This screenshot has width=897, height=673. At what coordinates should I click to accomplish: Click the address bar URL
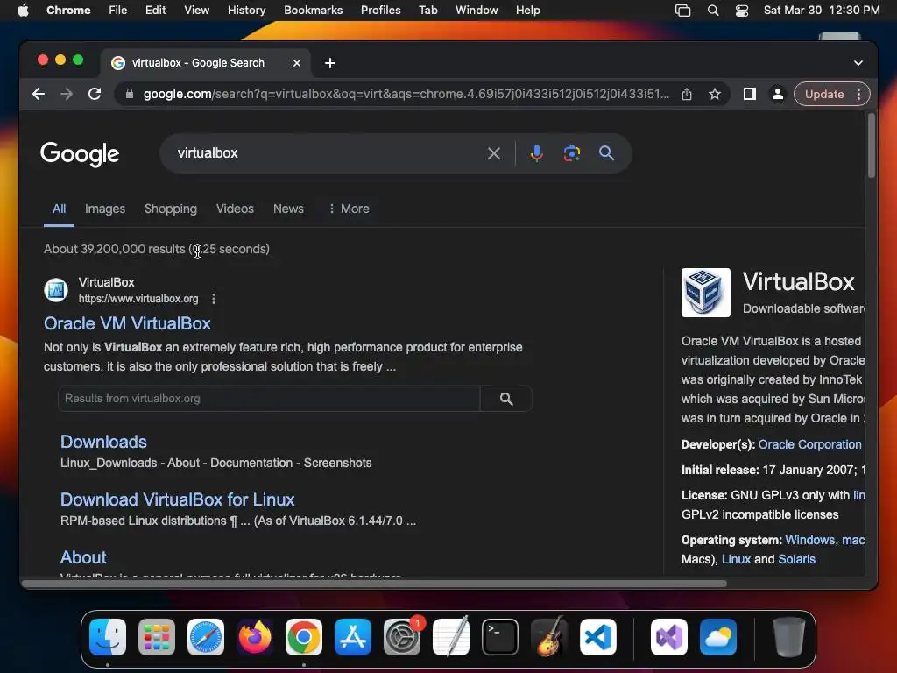pyautogui.click(x=406, y=94)
